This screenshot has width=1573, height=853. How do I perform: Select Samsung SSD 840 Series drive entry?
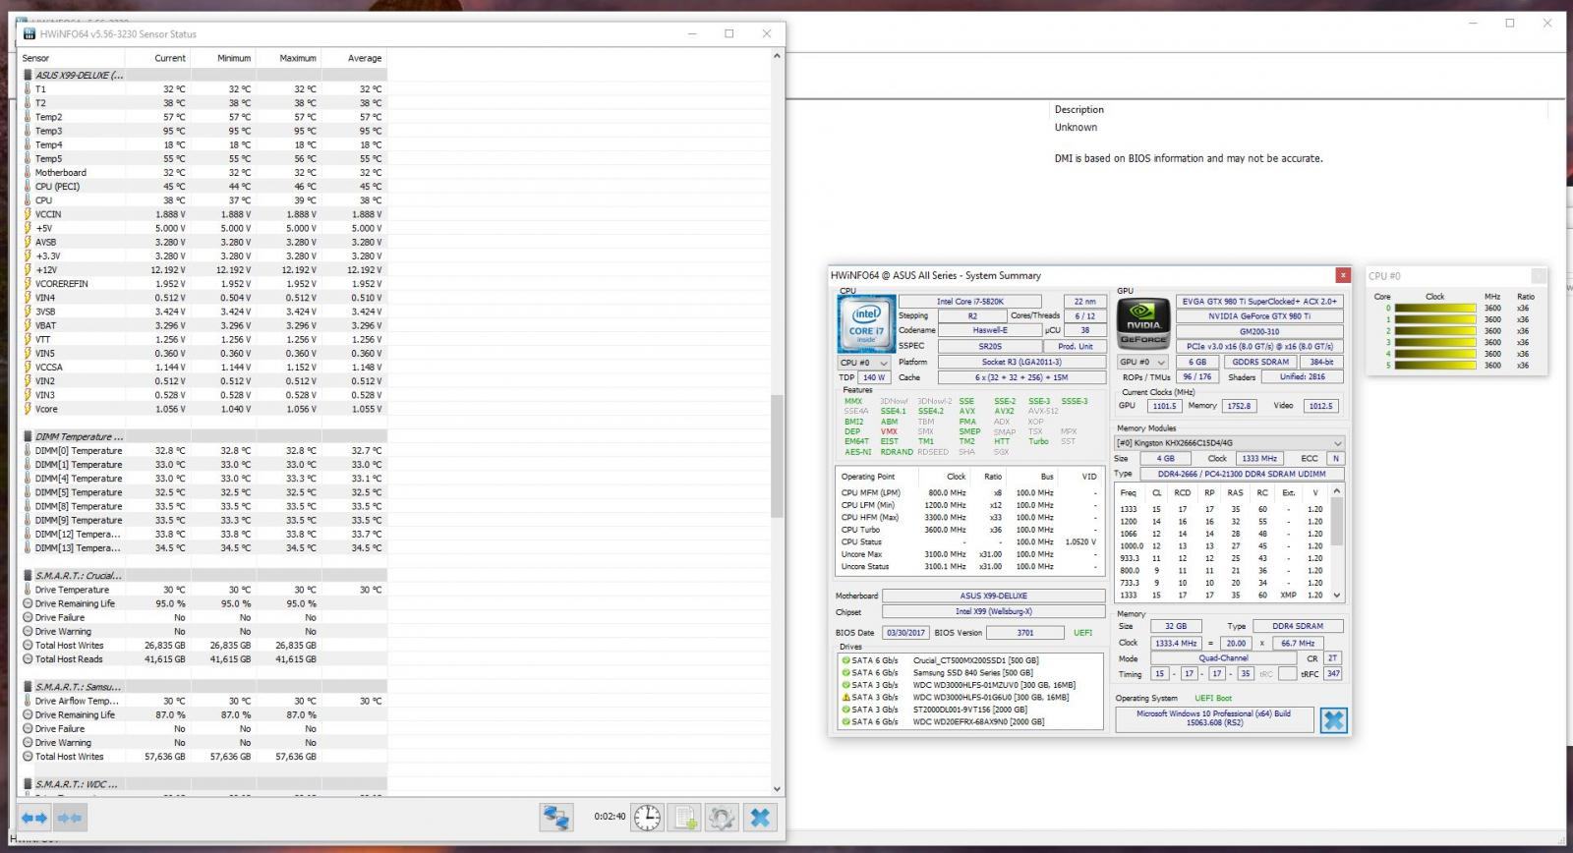point(971,673)
